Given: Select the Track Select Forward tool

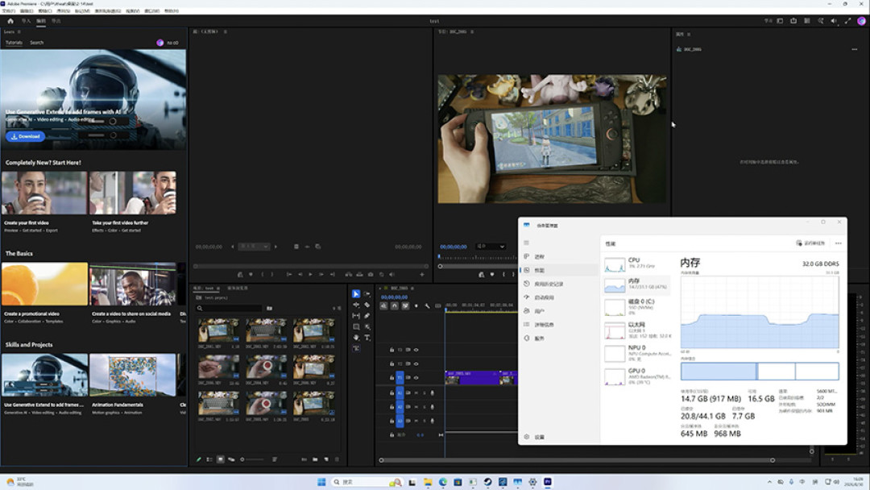Looking at the screenshot, I should click(x=367, y=293).
